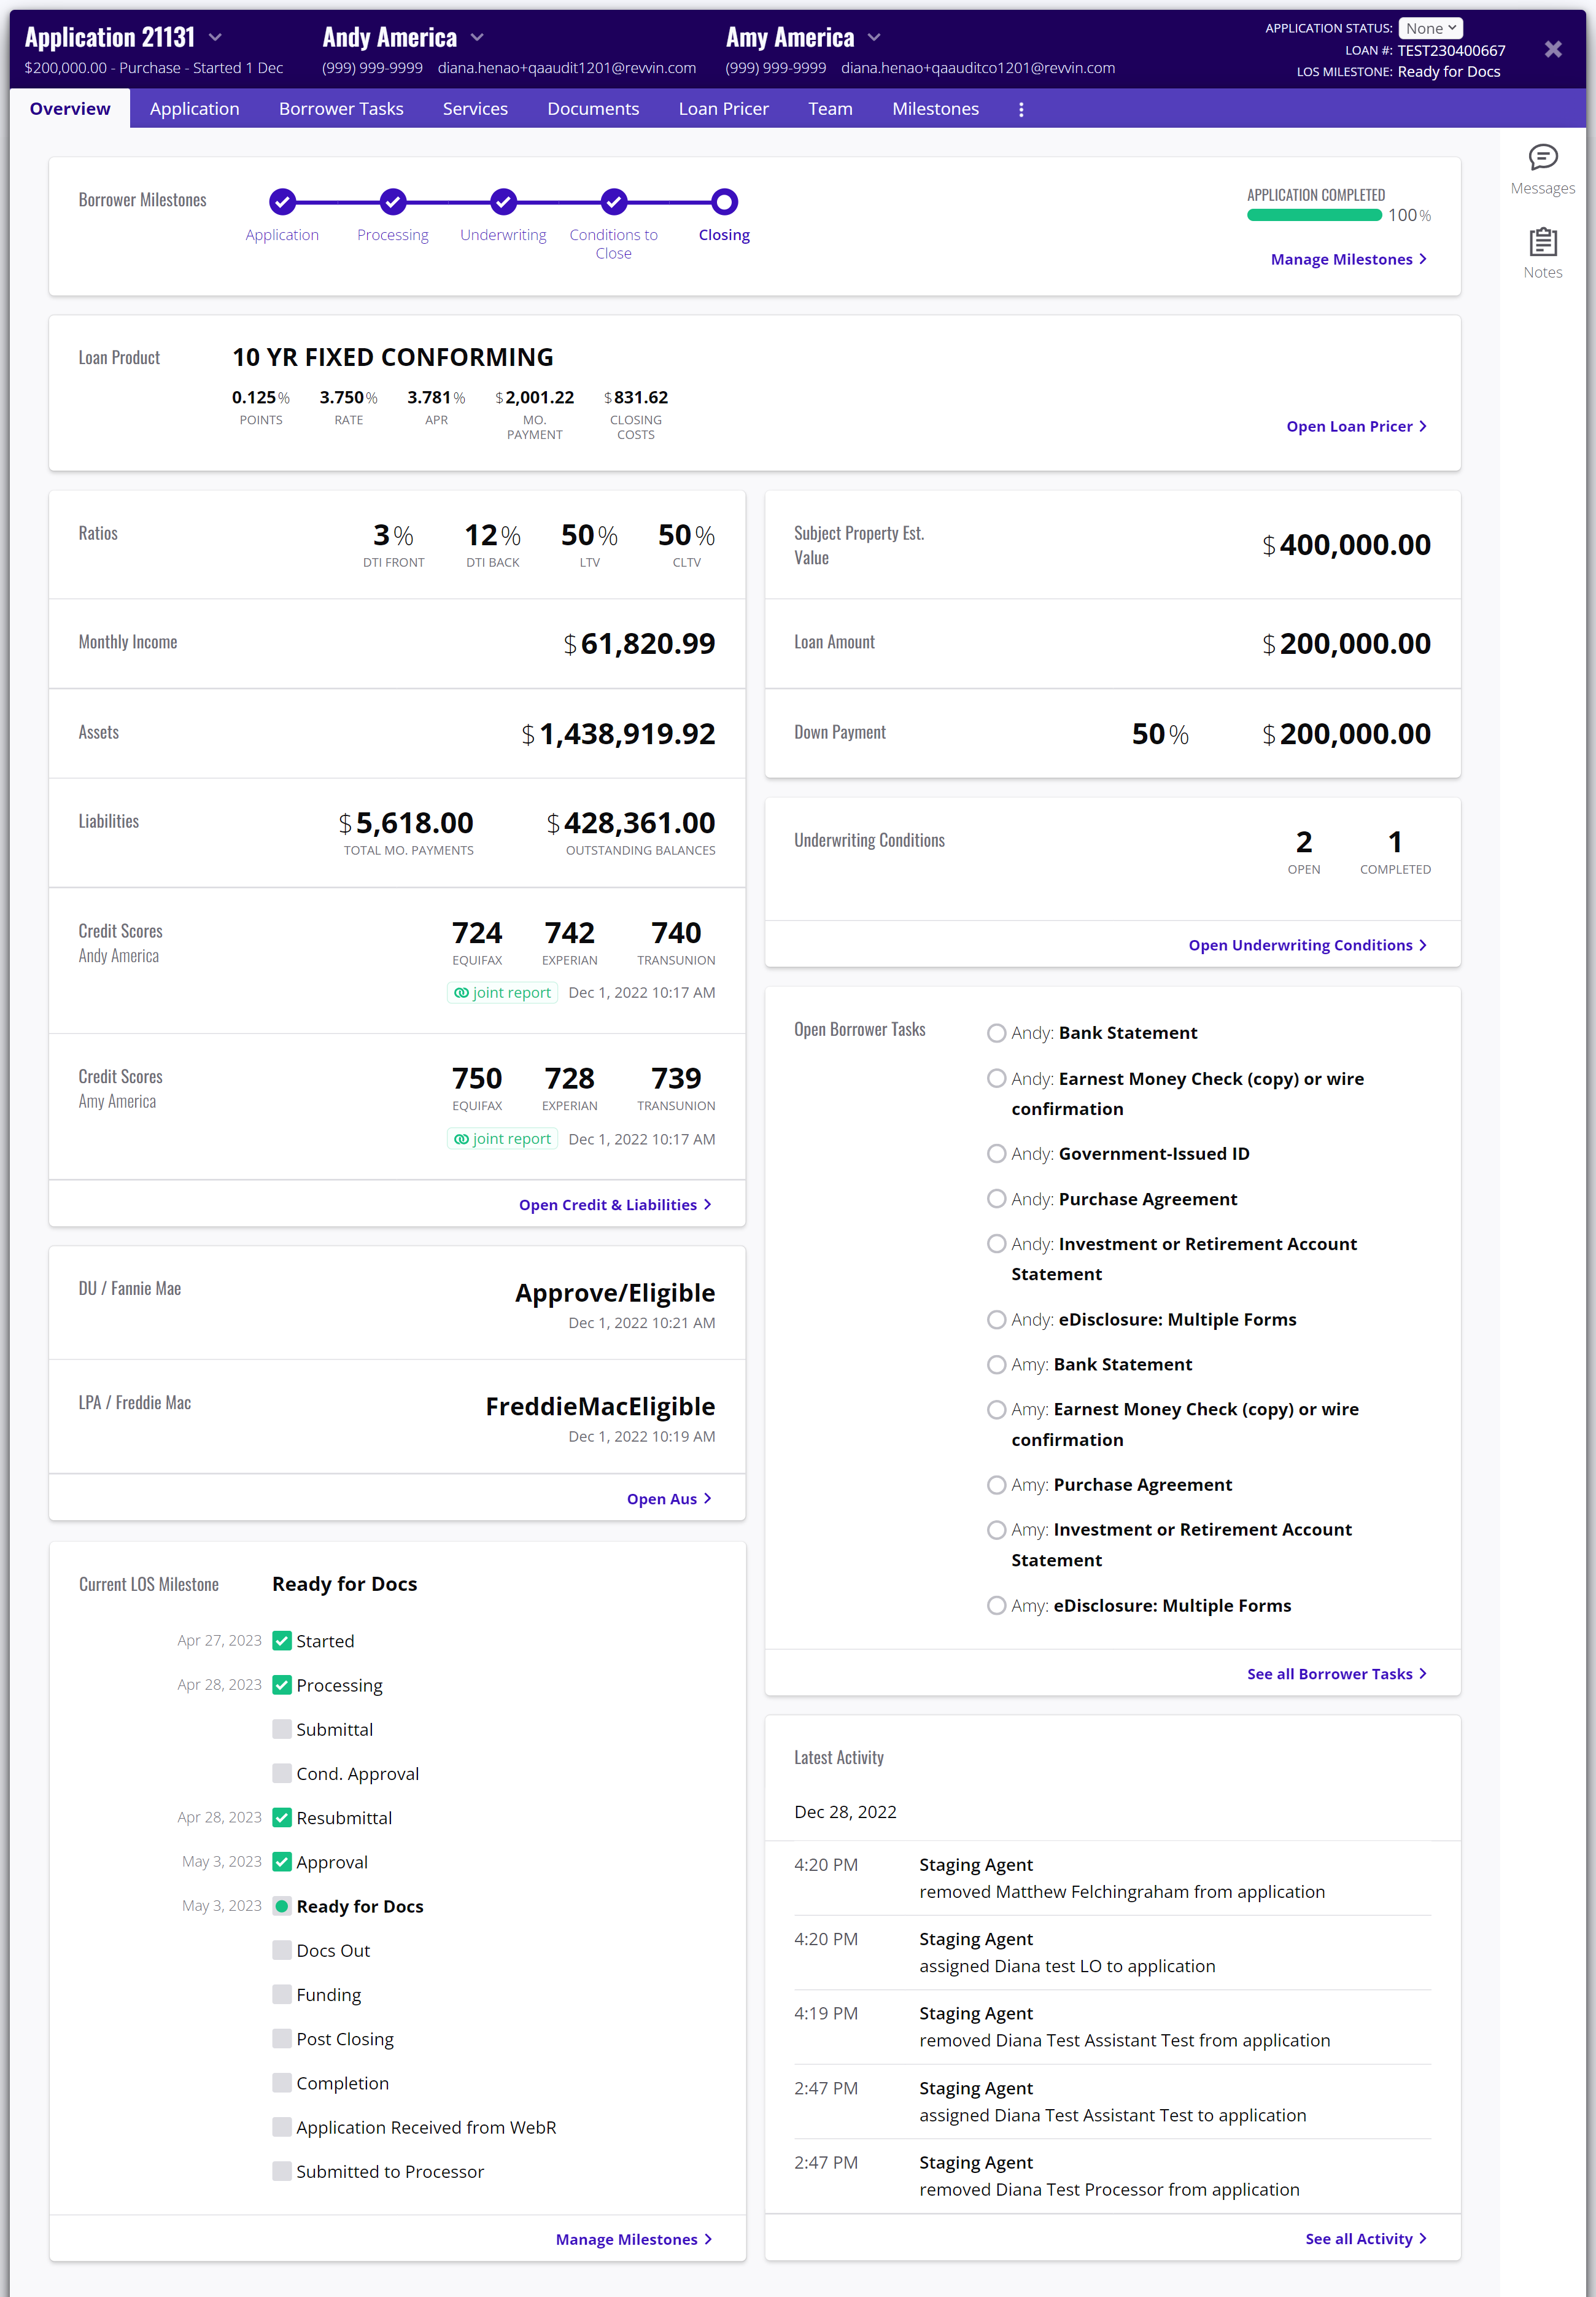
Task: Expand the Andy America borrower dropdown
Action: [x=477, y=38]
